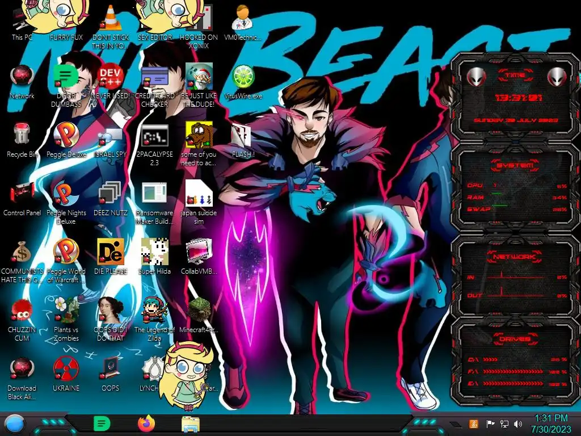Select some of you need to ac... dog icon
This screenshot has height=436, width=581.
pos(199,145)
